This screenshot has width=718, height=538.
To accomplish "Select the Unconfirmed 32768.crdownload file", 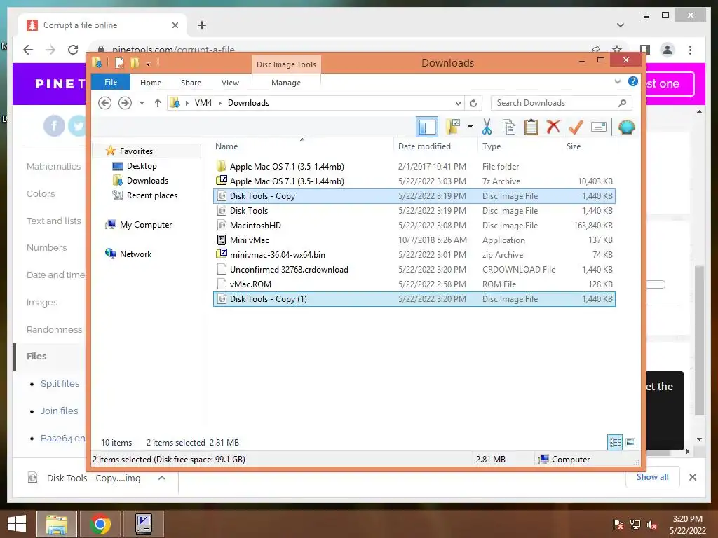I will coord(414,270).
